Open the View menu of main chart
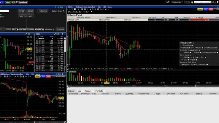The width and height of the screenshot is (219, 123). [109, 7]
